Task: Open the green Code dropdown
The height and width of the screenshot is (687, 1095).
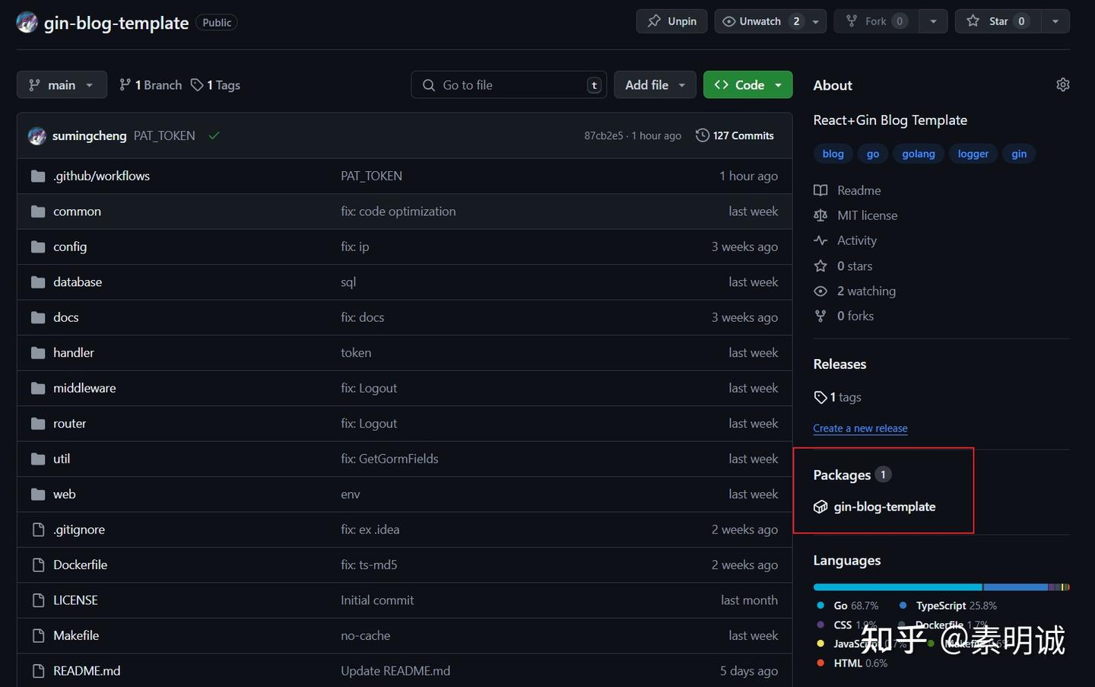Action: tap(747, 85)
